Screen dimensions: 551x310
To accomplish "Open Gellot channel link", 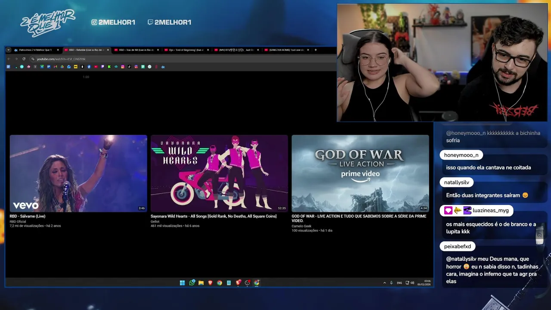I will click(x=155, y=221).
